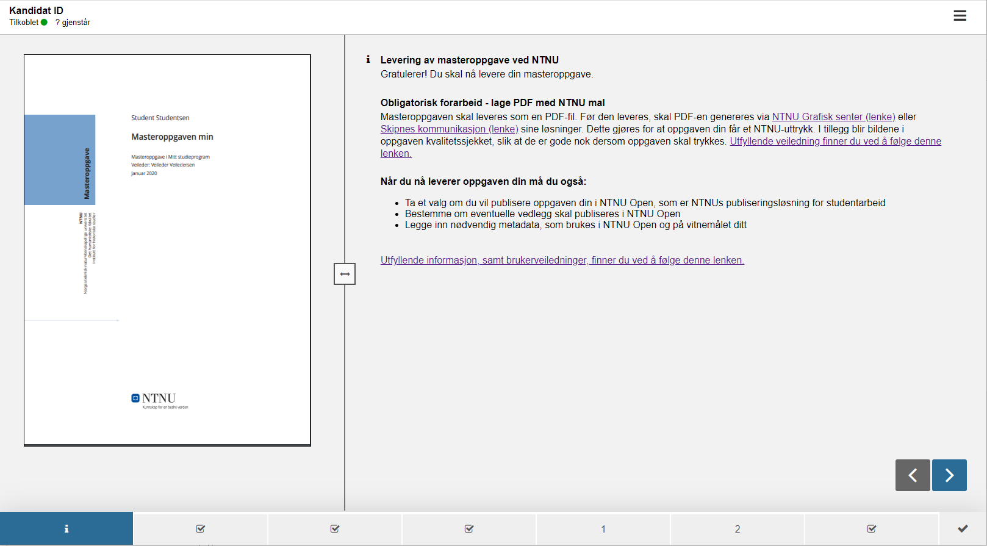This screenshot has width=987, height=546.
Task: Click the heading Levering av masteroppgave ved NTNU
Action: (470, 60)
